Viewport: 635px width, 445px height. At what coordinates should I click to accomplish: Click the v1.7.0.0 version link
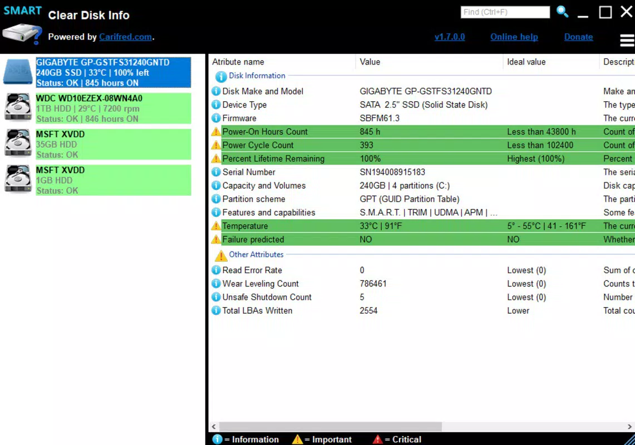450,37
